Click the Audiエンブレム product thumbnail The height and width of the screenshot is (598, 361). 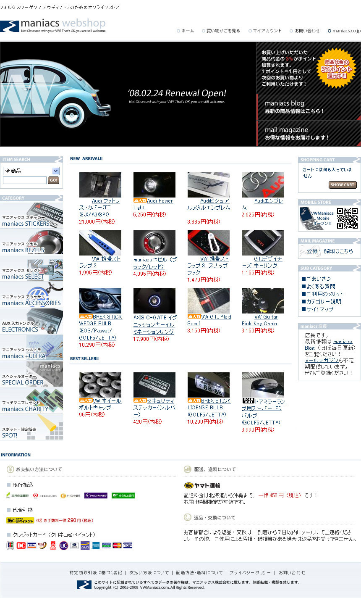point(263,185)
